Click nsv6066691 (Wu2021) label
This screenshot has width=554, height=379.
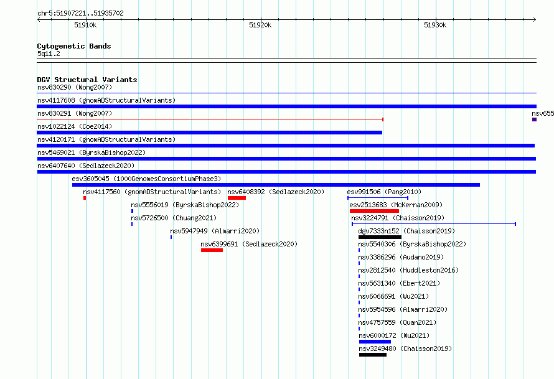click(393, 296)
